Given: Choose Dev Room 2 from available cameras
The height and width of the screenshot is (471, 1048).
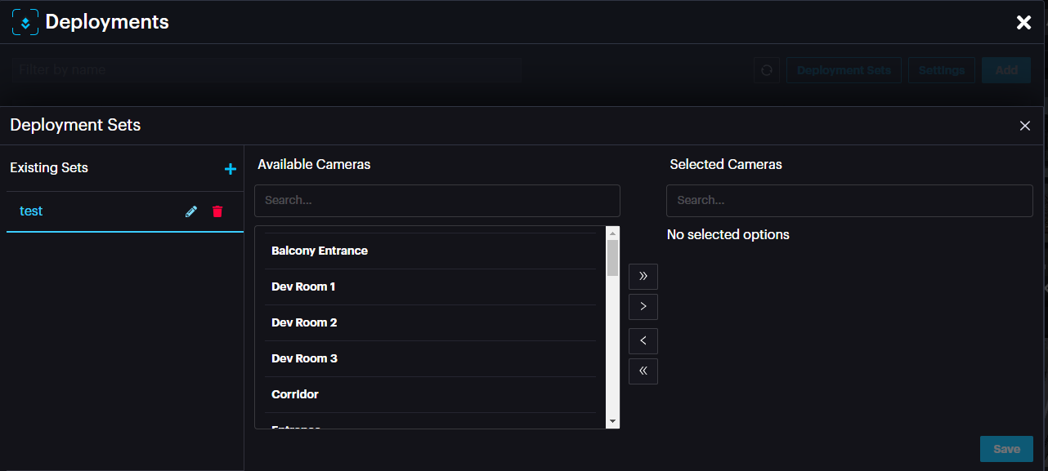Looking at the screenshot, I should pos(304,322).
